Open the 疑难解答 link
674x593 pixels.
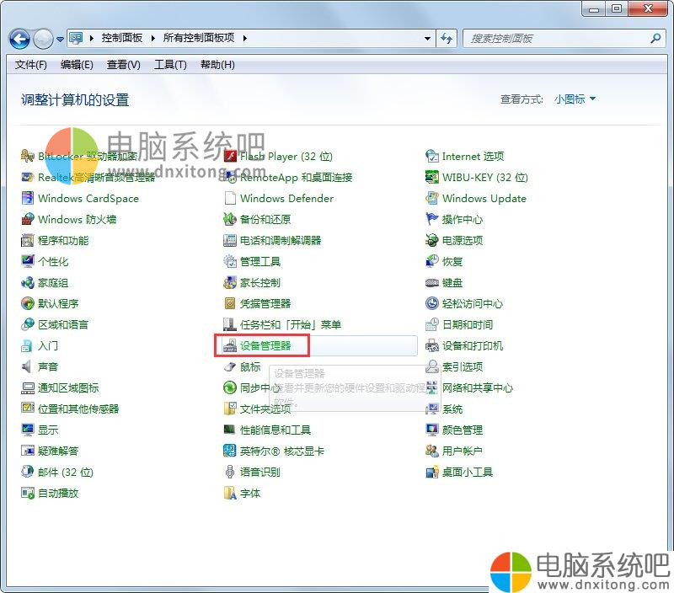(58, 451)
